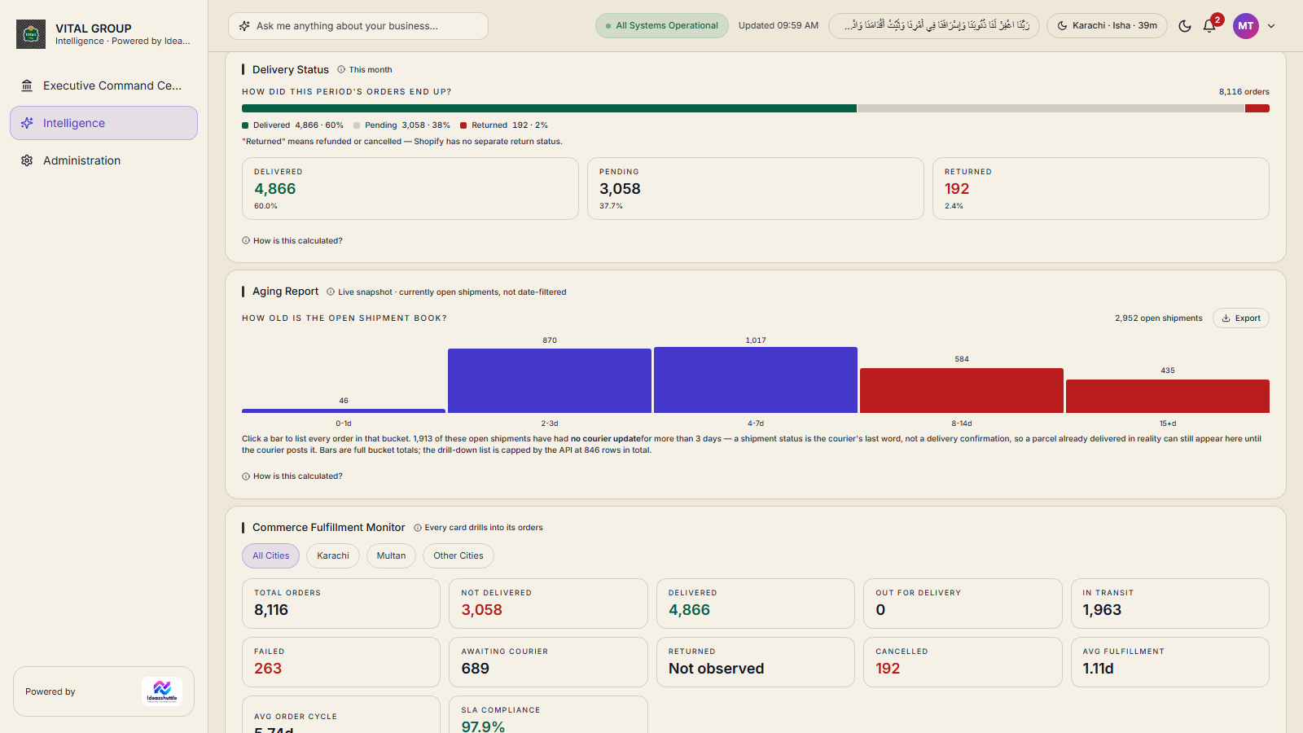Click the Executive Command Center building icon

27,86
